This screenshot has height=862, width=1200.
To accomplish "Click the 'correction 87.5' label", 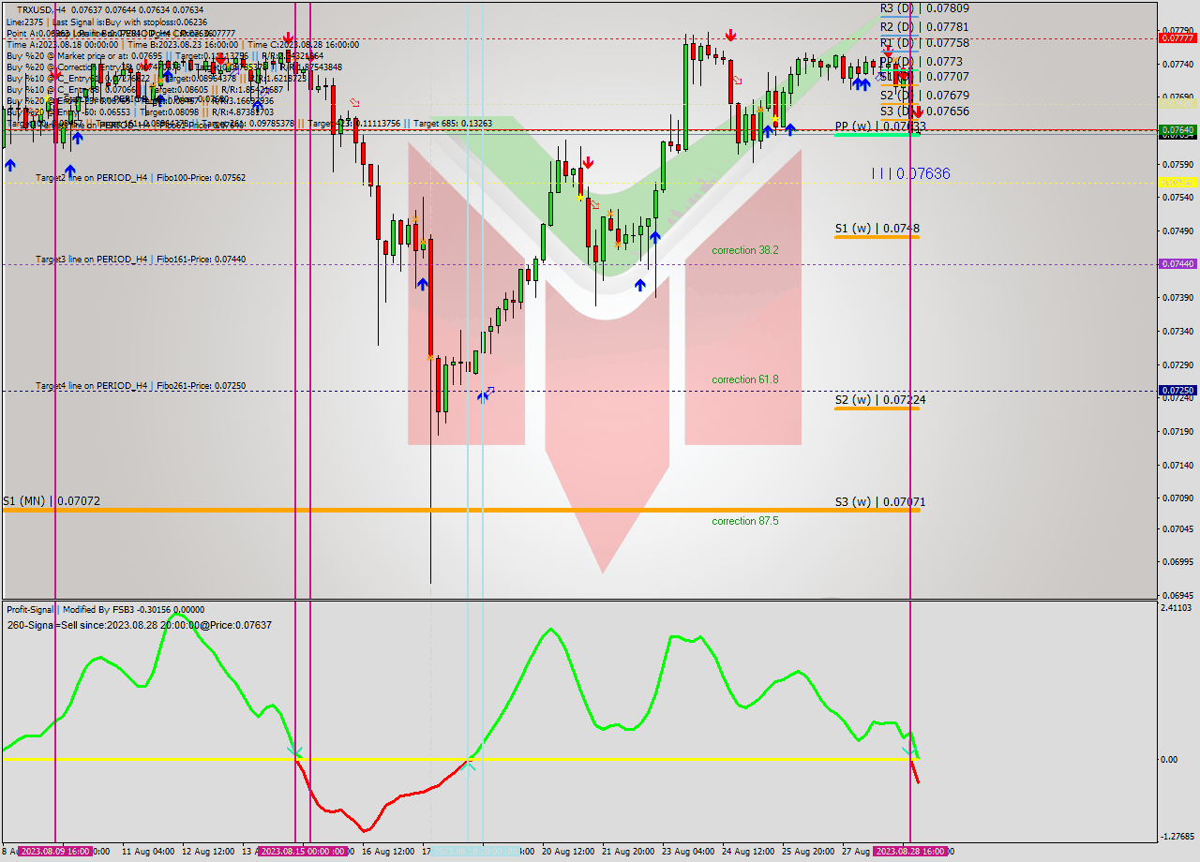I will [x=745, y=521].
